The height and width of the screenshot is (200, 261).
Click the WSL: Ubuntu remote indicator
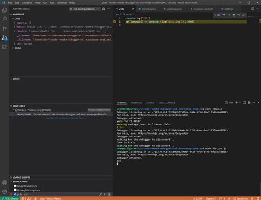point(10,198)
